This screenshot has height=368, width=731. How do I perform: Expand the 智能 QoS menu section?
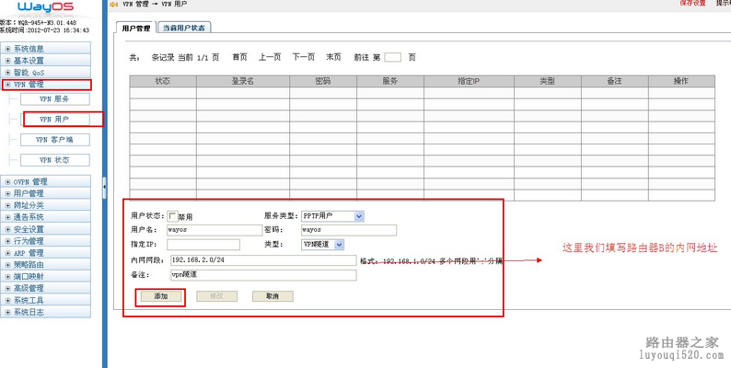pos(46,73)
